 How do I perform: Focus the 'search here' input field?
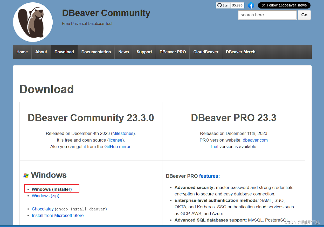point(267,15)
